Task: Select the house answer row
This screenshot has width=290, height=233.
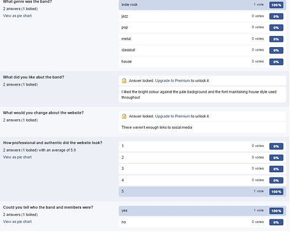Action: coord(202,61)
